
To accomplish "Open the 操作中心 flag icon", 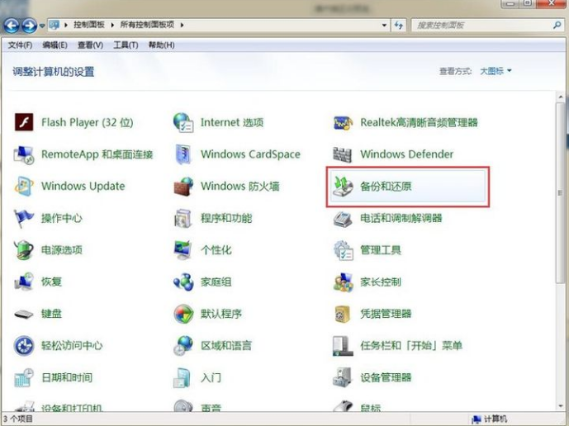I will click(x=24, y=218).
